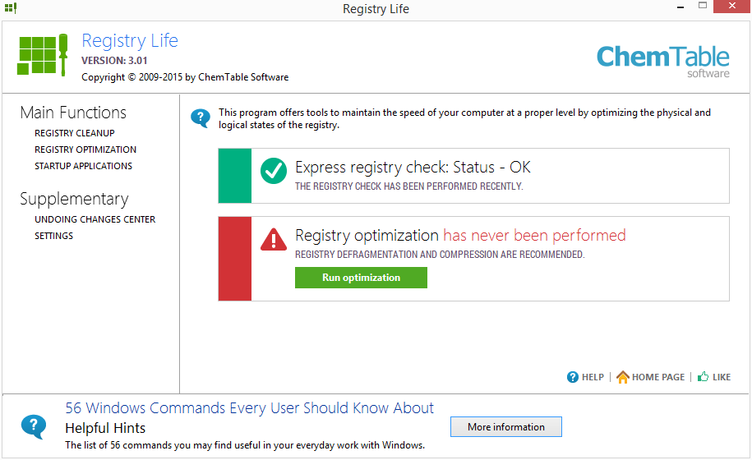Click the Like thumbs-up icon

pyautogui.click(x=704, y=377)
